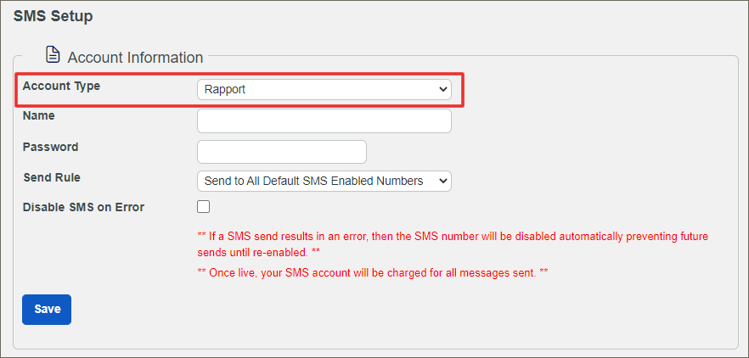Click the red SMS send error warning text
This screenshot has width=749, height=358.
click(453, 243)
